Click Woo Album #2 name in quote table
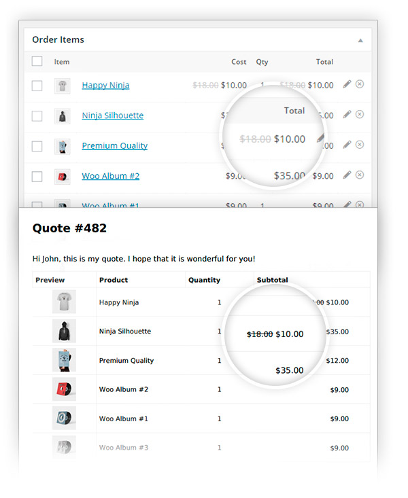Screen dimensions: 408x498 (x=124, y=389)
